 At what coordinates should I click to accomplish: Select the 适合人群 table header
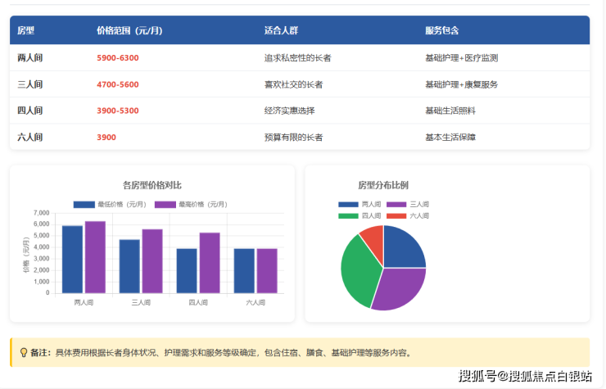(281, 31)
